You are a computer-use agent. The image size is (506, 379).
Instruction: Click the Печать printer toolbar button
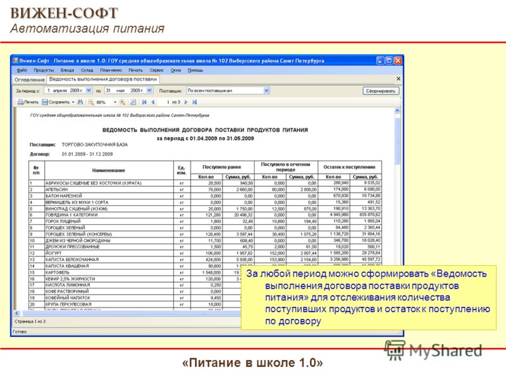(x=28, y=102)
